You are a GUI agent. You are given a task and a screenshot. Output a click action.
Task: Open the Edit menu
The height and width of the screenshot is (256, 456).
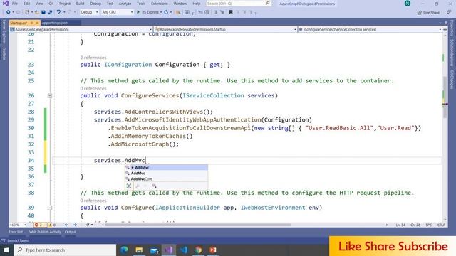coord(26,4)
